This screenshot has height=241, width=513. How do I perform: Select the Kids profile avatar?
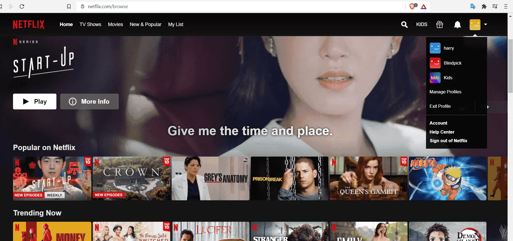pos(435,78)
